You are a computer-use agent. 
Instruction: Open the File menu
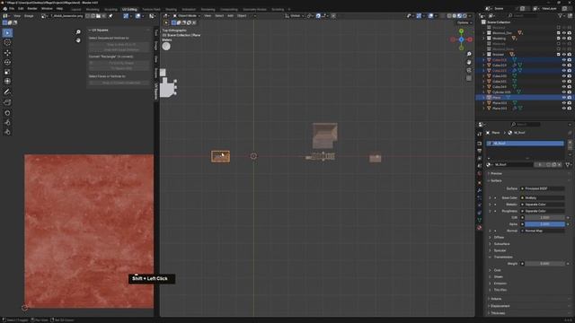click(x=12, y=8)
